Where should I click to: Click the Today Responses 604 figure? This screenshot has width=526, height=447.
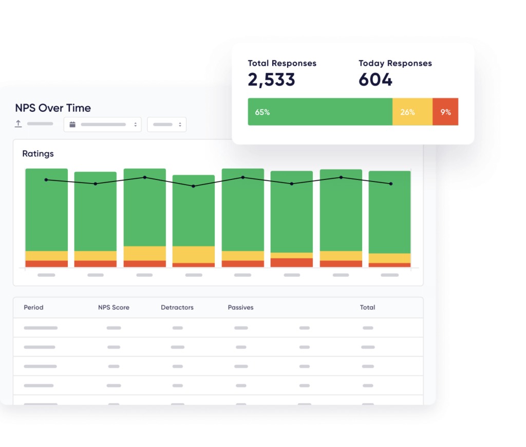[x=375, y=80]
